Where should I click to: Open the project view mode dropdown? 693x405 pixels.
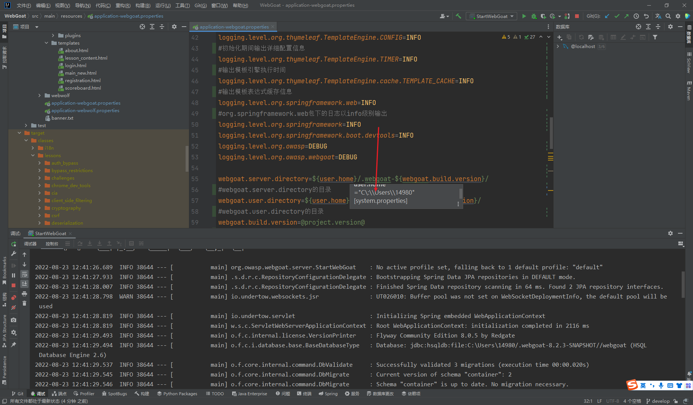tap(37, 27)
